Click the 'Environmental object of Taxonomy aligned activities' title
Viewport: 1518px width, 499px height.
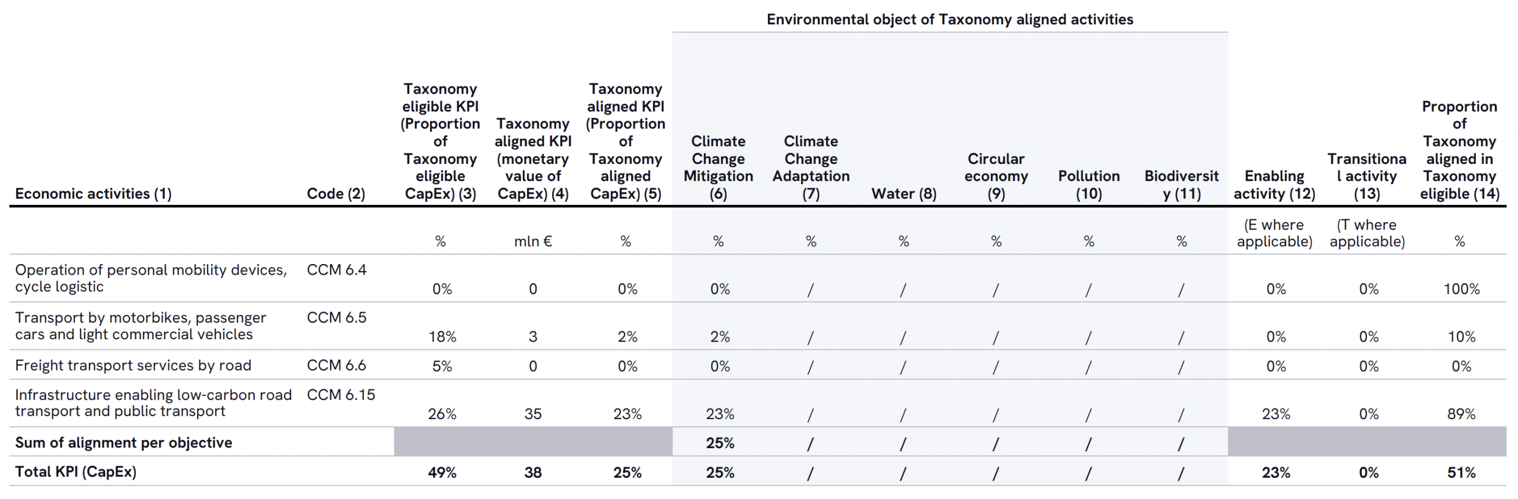(x=949, y=20)
